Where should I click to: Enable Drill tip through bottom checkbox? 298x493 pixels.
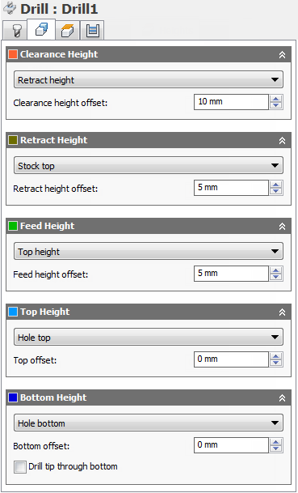tap(19, 467)
